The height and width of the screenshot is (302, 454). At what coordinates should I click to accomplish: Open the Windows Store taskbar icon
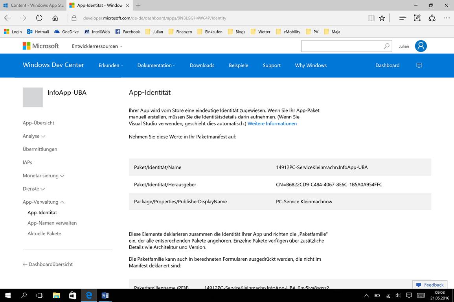click(x=73, y=295)
